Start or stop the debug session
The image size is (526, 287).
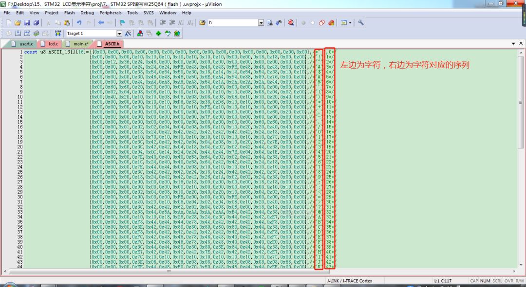[x=291, y=23]
